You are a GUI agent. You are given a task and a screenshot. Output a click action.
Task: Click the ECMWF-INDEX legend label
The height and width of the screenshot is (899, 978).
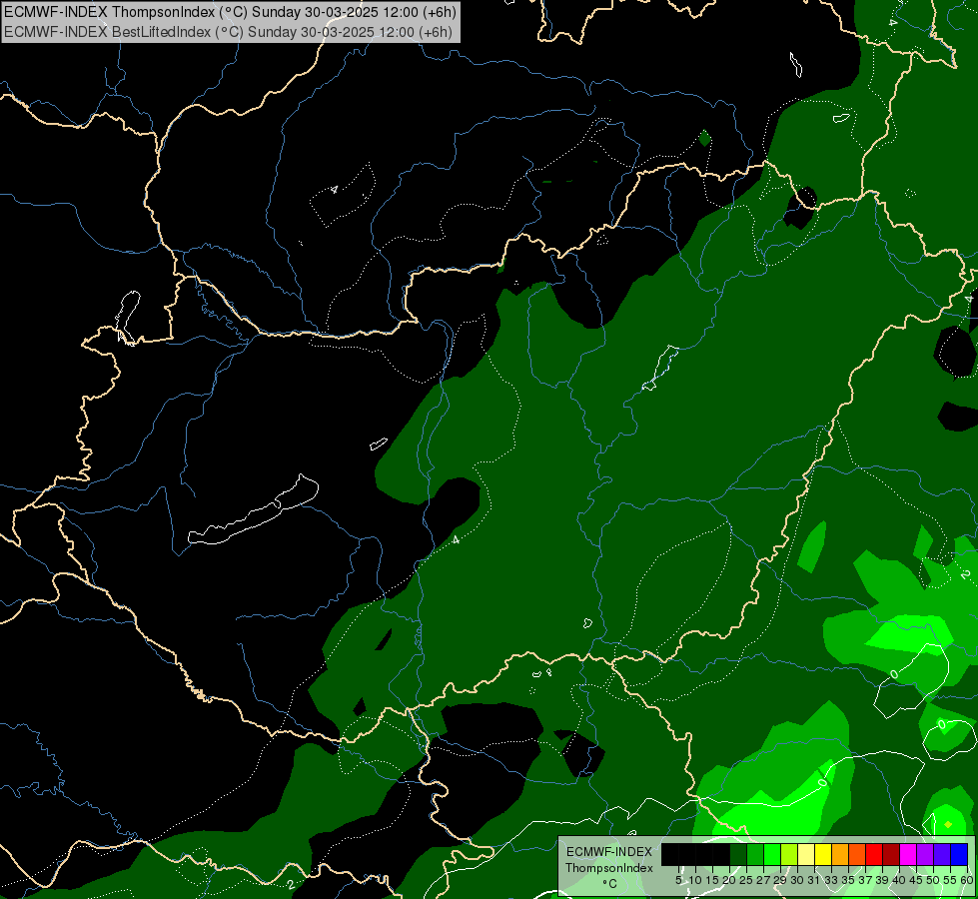609,852
